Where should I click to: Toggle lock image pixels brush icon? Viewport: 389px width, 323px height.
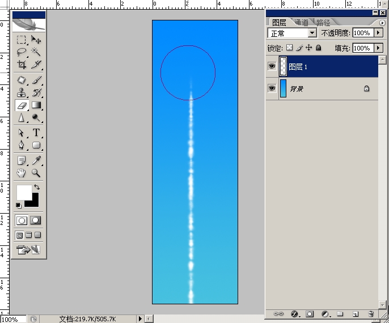(x=299, y=48)
